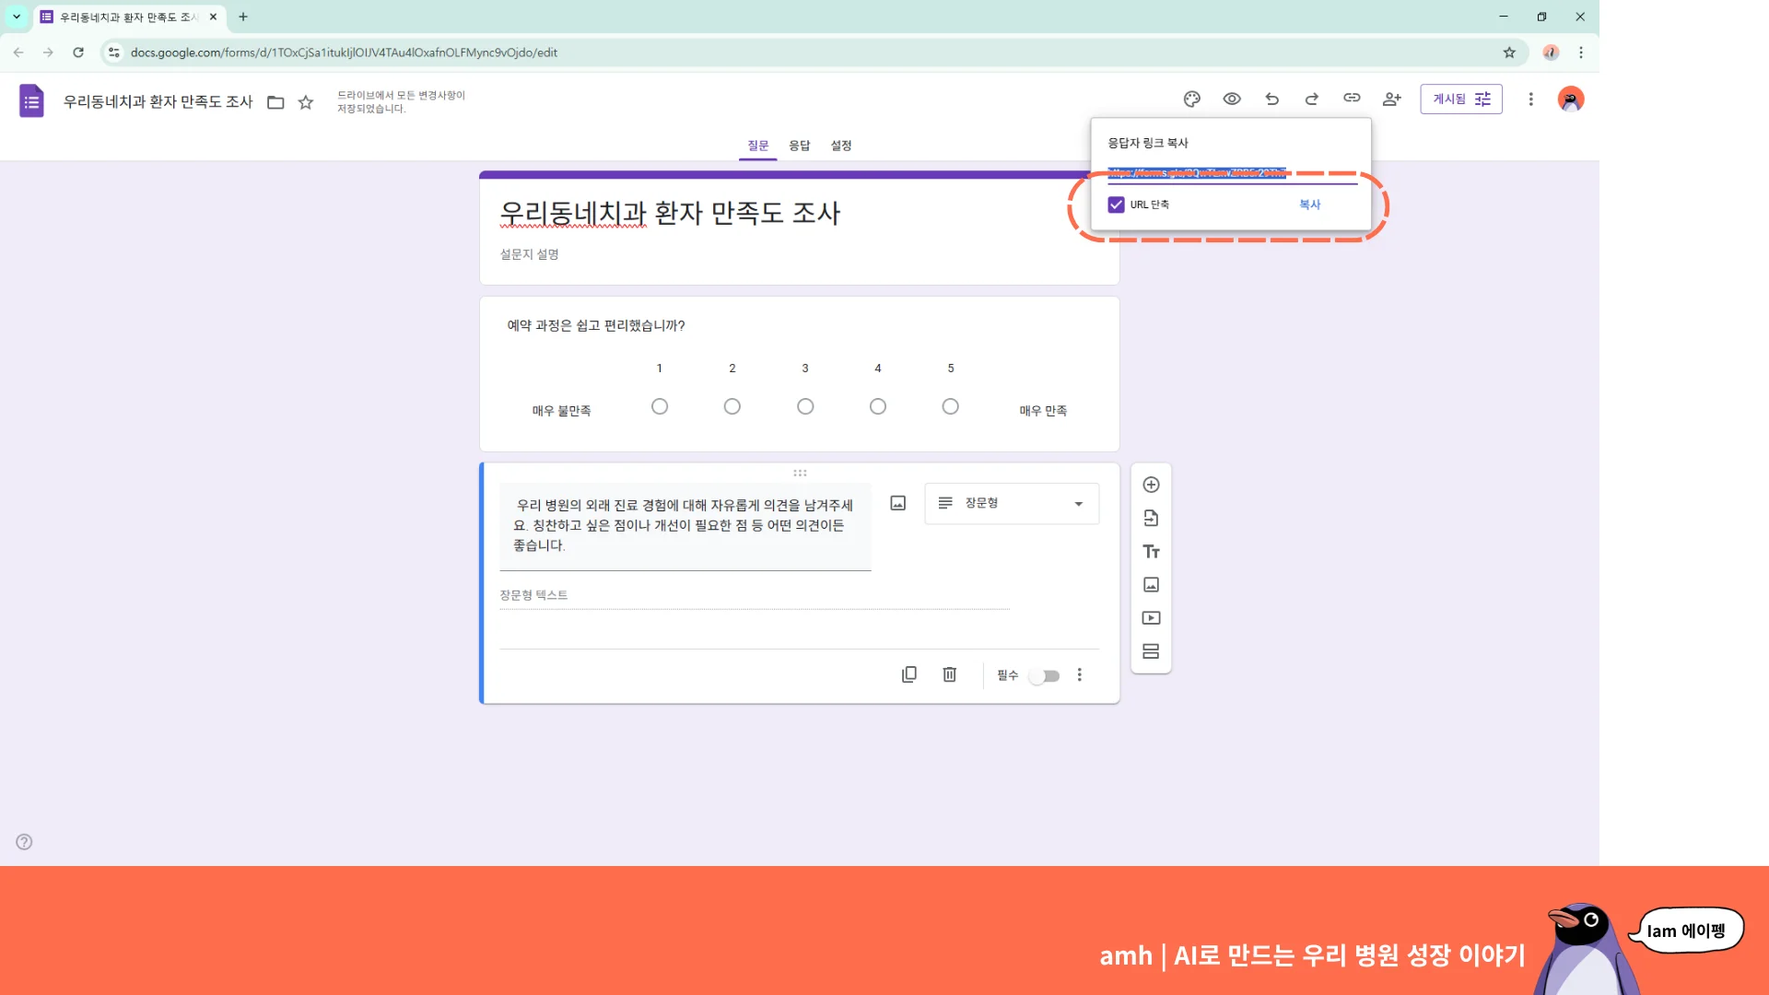
Task: Add a video using the side panel icon
Action: [x=1151, y=617]
